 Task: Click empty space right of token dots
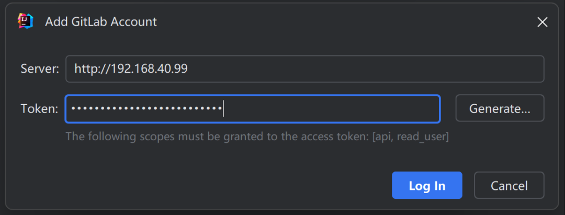(330, 108)
